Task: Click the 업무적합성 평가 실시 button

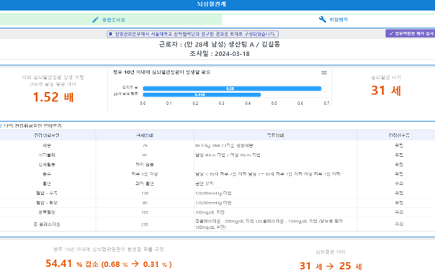Action: (x=411, y=34)
